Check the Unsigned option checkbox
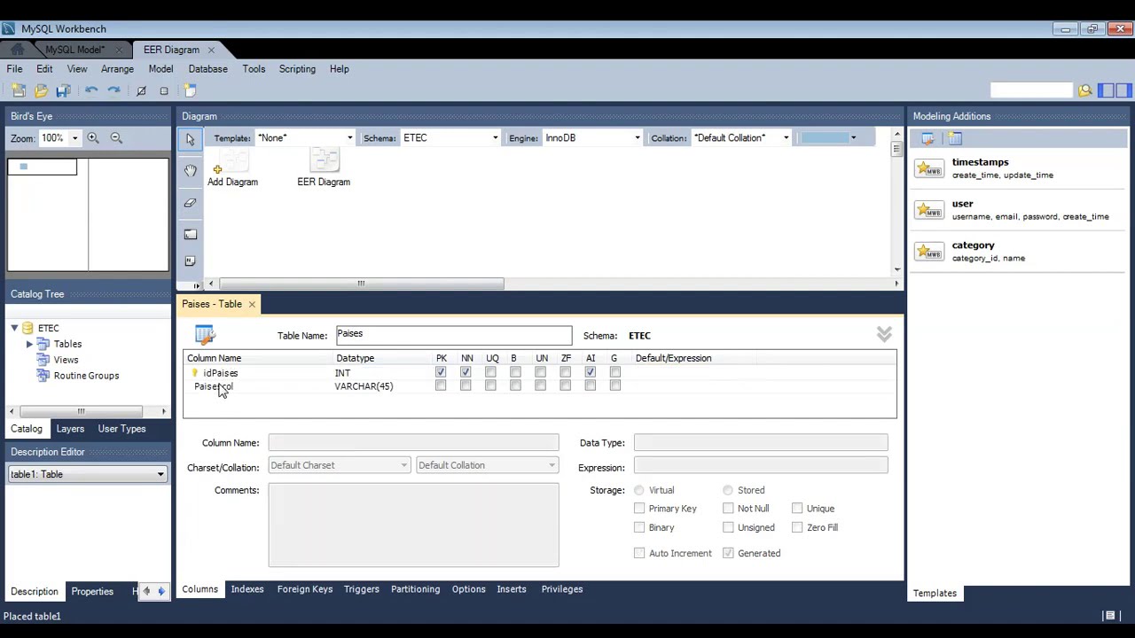The image size is (1135, 638). click(x=728, y=527)
